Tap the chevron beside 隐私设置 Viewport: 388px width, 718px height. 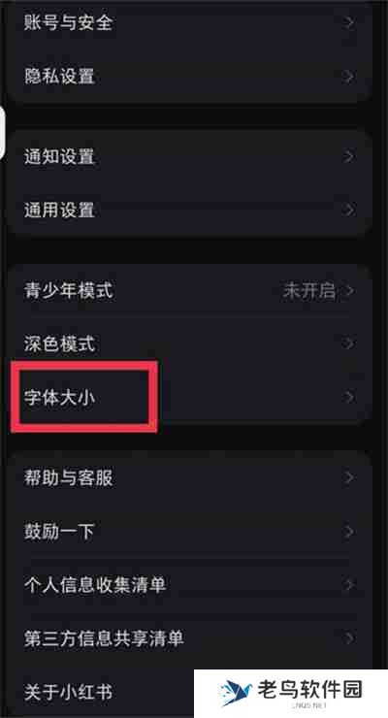pyautogui.click(x=349, y=76)
